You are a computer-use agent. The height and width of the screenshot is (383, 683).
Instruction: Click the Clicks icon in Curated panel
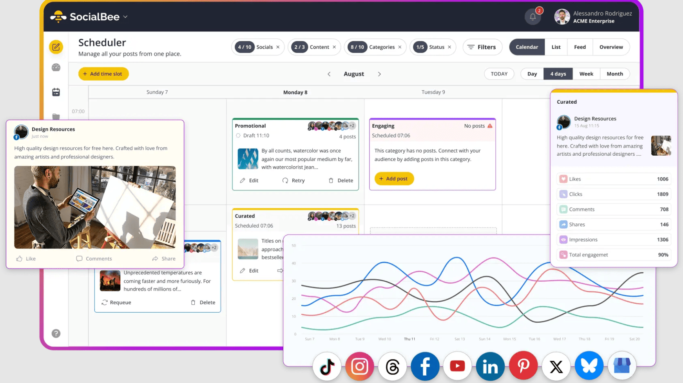click(563, 194)
